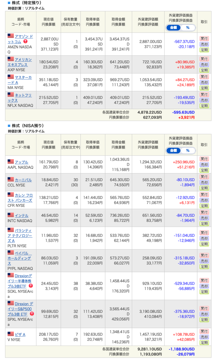This screenshot has width=214, height=360.
Task: Click 売却 for MA Mastercard
Action: click(x=204, y=82)
